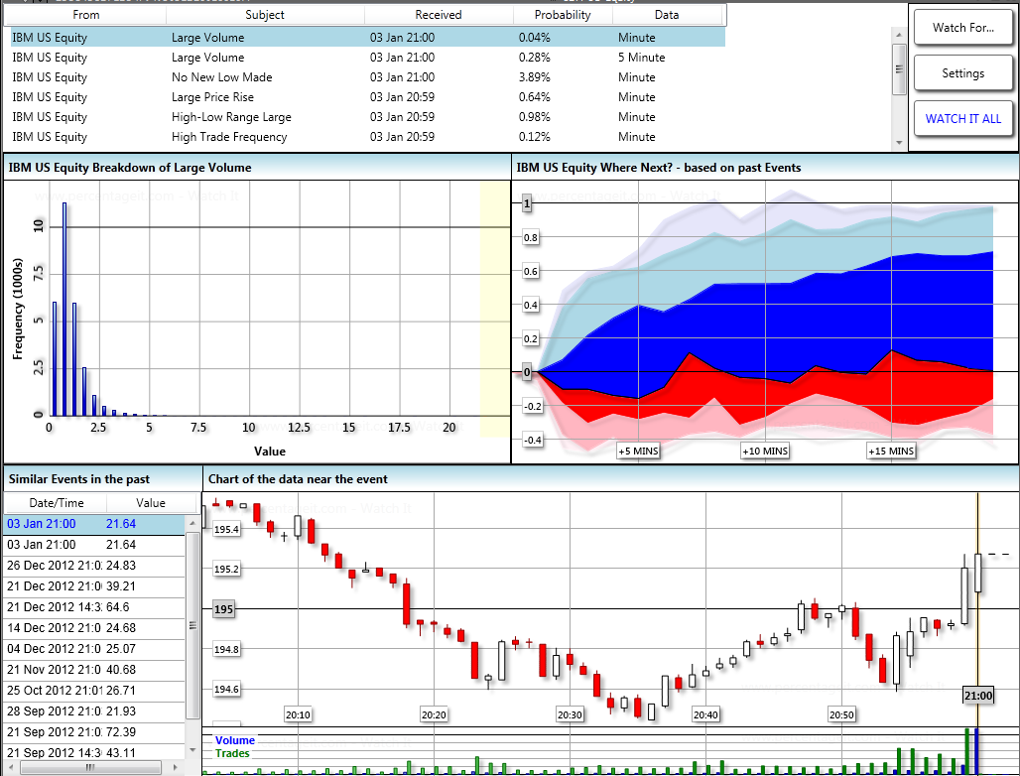Click the +15 MINS marker label
This screenshot has width=1020, height=776.
pyautogui.click(x=891, y=451)
